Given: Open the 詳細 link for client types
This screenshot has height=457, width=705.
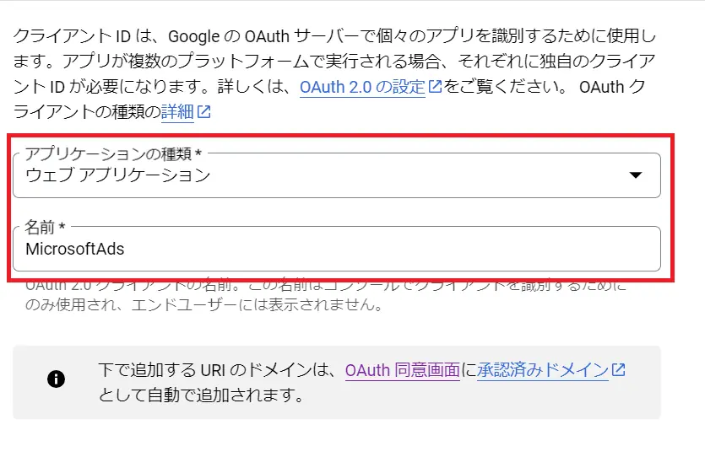Looking at the screenshot, I should [x=177, y=111].
